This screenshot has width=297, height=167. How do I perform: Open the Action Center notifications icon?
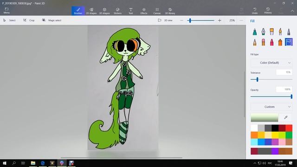tap(291, 163)
